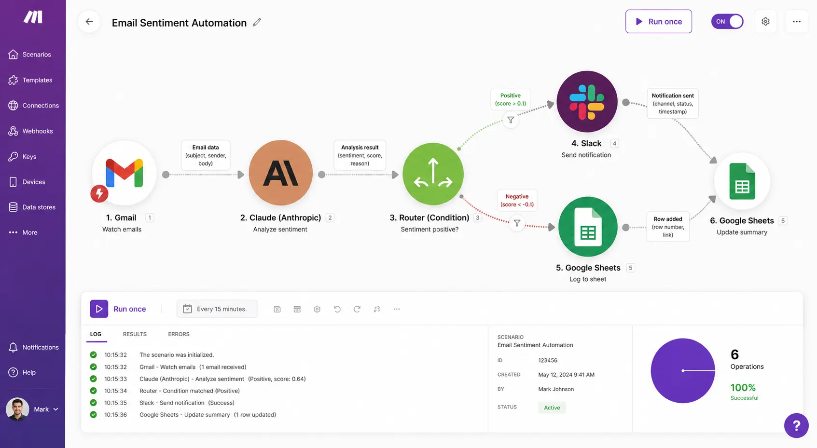817x448 pixels.
Task: Click the Negative (score < -0.1) label
Action: tap(517, 200)
